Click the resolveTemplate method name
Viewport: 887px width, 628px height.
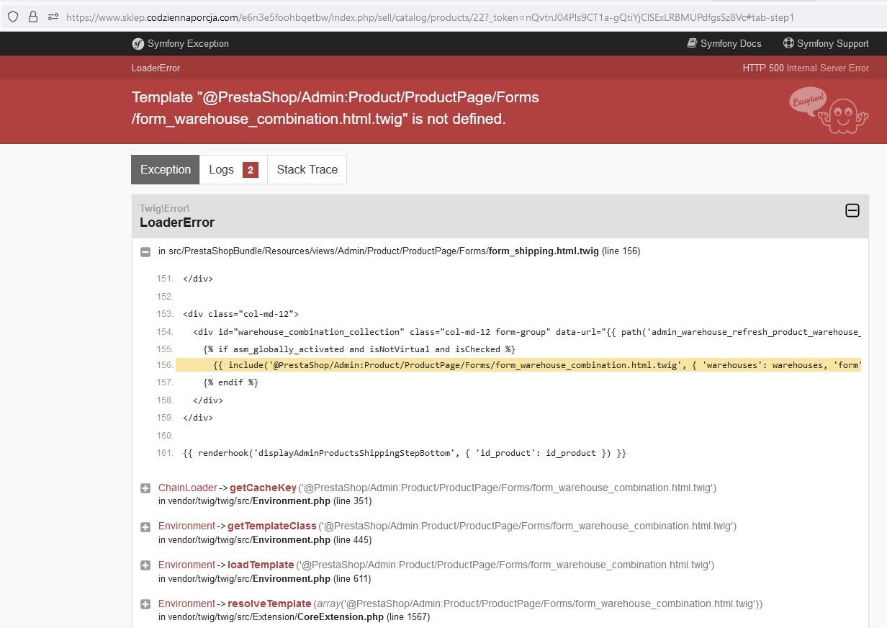point(269,604)
